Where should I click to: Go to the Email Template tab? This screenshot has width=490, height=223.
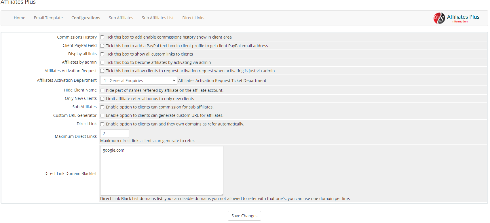[48, 18]
